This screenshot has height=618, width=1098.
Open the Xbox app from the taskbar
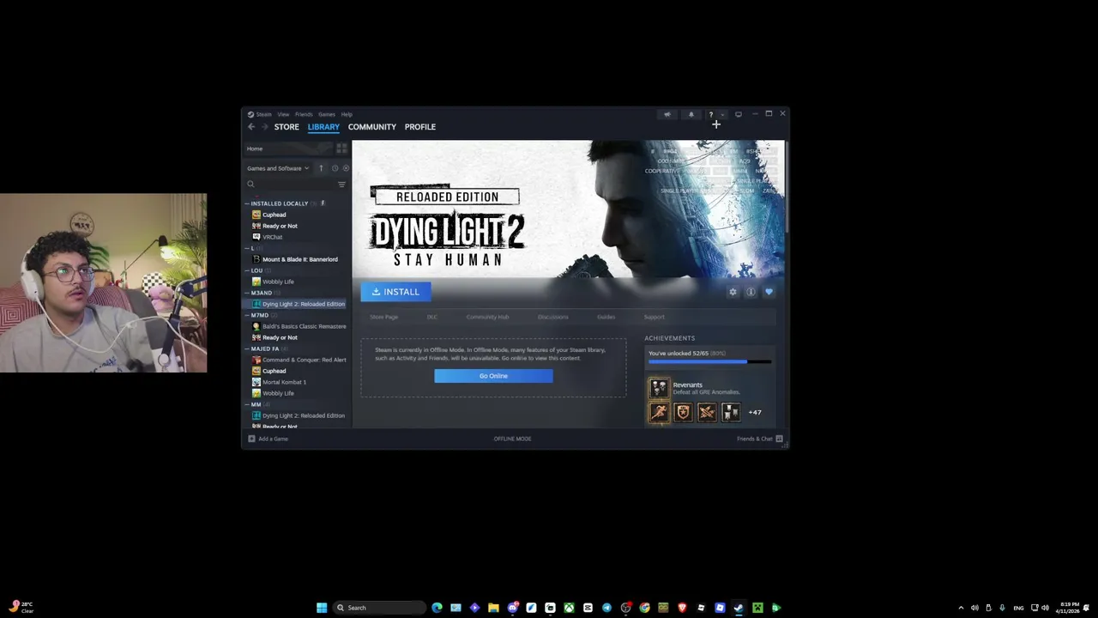pos(569,608)
